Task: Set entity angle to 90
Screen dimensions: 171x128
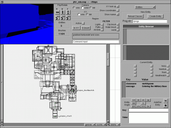Action: click(138, 100)
